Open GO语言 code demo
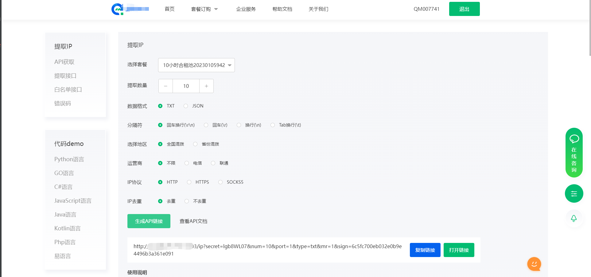 [x=64, y=173]
